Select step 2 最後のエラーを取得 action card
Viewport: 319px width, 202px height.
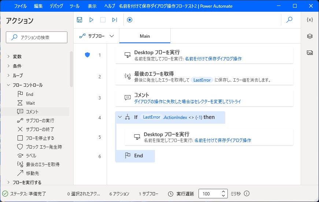(x=204, y=76)
